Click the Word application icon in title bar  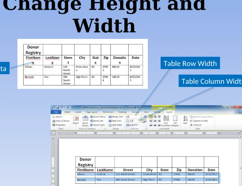point(53,107)
